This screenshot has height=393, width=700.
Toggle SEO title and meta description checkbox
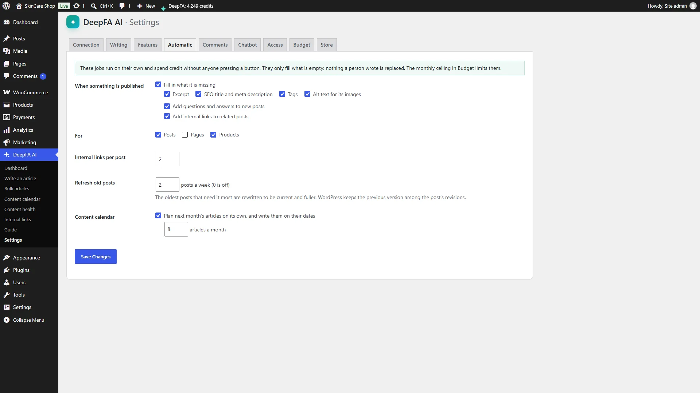click(x=198, y=94)
